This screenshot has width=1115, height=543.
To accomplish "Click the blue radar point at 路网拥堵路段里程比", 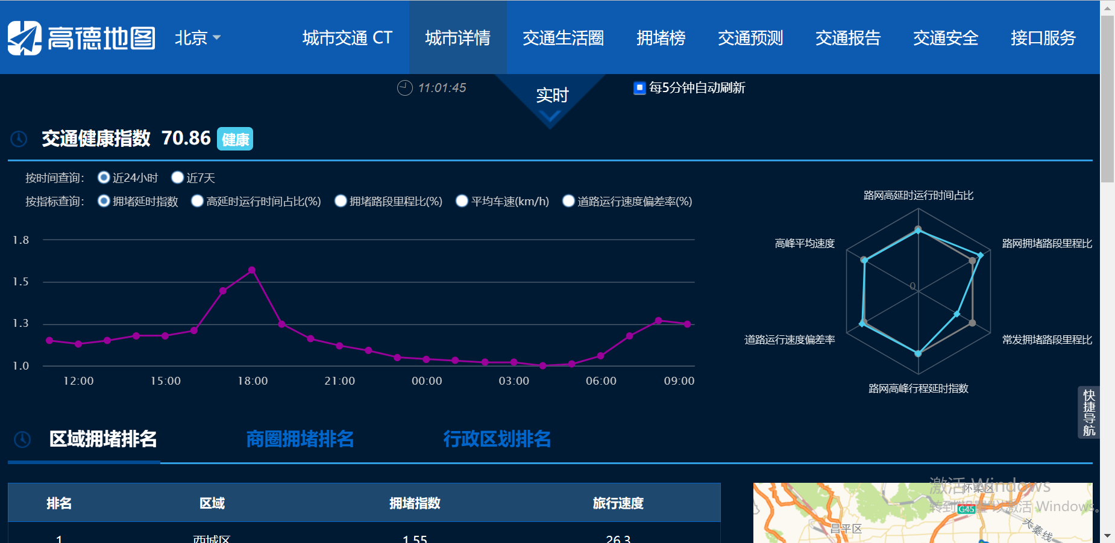I will pos(981,256).
